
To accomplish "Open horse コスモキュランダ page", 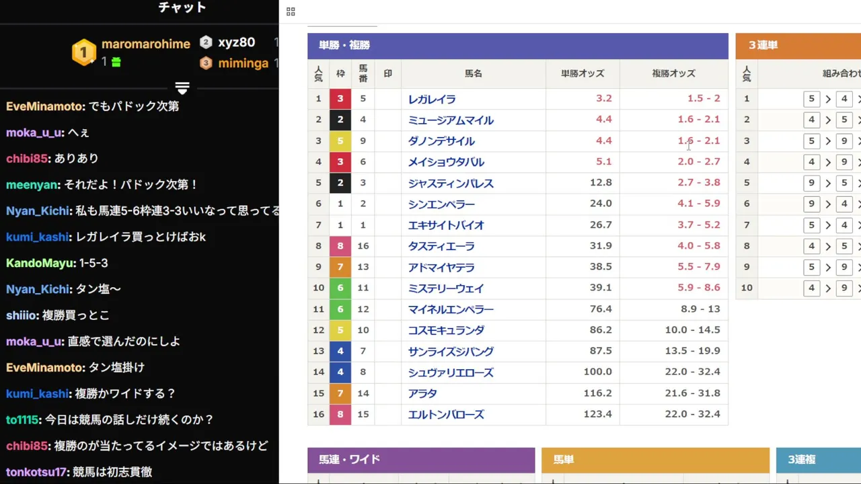I will pos(446,330).
